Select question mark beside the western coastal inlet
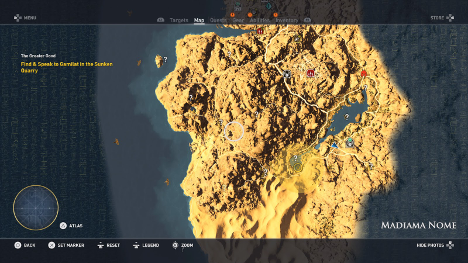 pyautogui.click(x=191, y=97)
